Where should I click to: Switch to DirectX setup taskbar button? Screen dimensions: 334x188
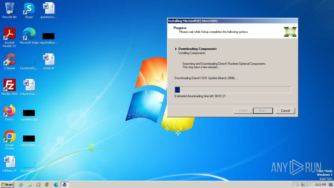coord(64,185)
